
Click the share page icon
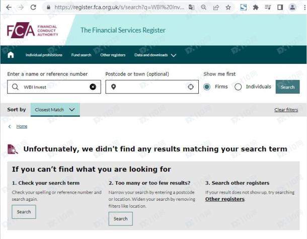pyautogui.click(x=216, y=8)
